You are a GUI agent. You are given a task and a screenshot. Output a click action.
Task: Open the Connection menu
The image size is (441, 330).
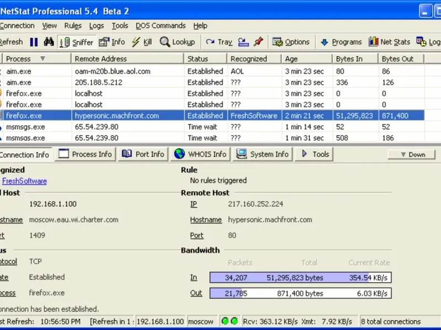point(17,26)
